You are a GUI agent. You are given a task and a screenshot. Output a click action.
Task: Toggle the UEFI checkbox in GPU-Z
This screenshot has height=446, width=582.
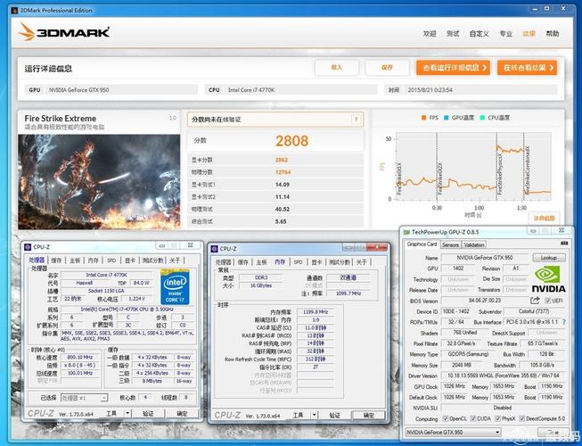click(x=547, y=301)
